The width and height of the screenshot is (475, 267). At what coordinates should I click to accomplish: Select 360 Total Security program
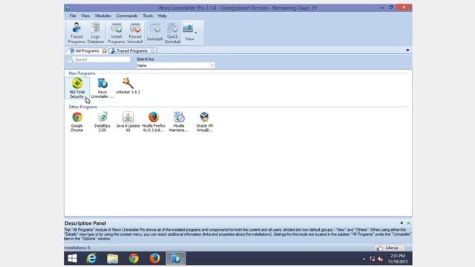pyautogui.click(x=77, y=88)
